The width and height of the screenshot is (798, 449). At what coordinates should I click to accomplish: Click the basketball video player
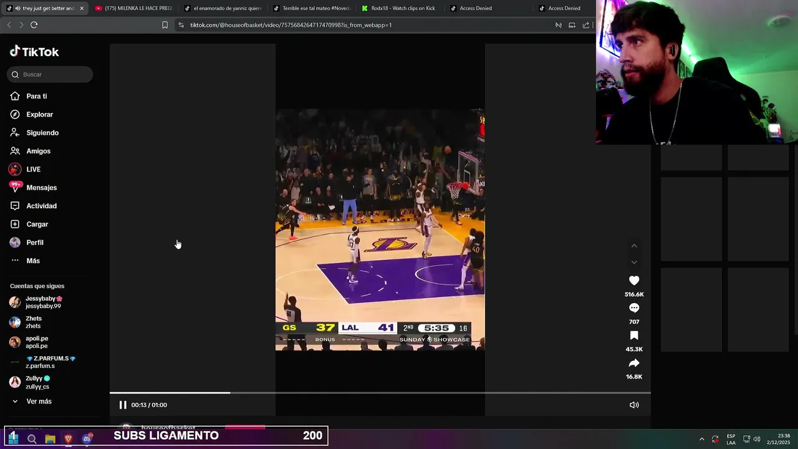380,229
